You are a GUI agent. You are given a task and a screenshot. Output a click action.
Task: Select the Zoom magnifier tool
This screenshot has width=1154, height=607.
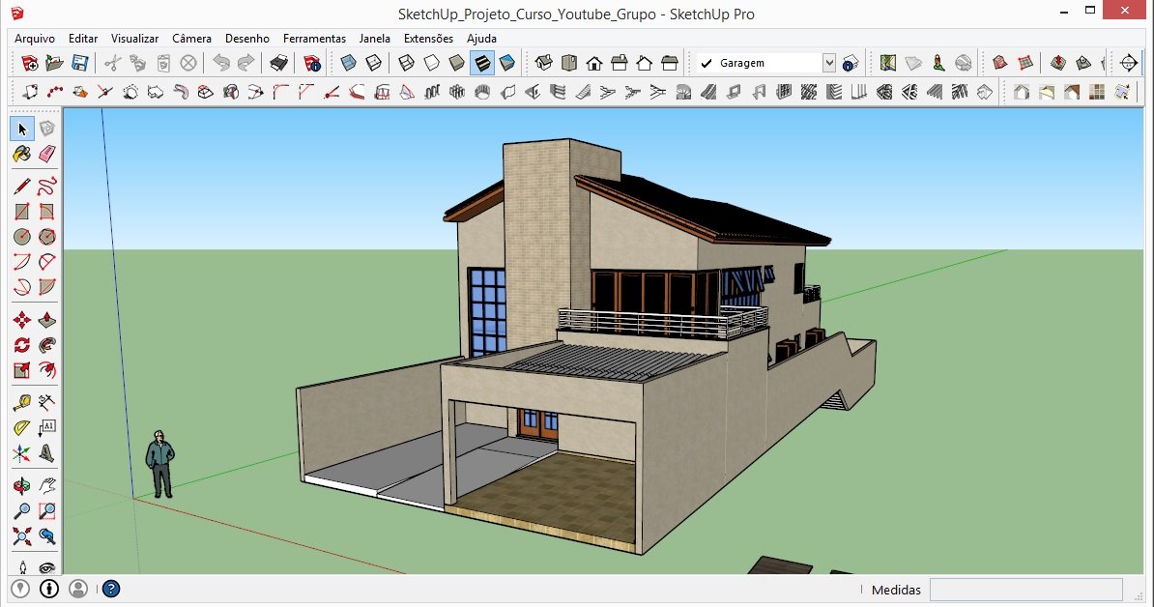point(22,510)
